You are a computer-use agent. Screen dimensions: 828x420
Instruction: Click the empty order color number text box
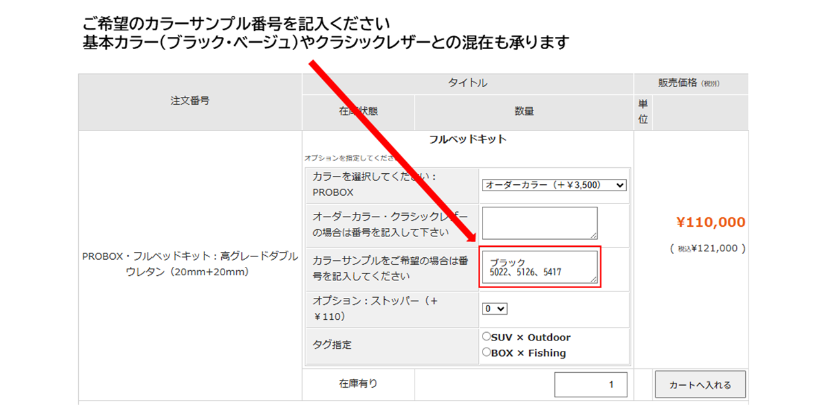click(539, 223)
